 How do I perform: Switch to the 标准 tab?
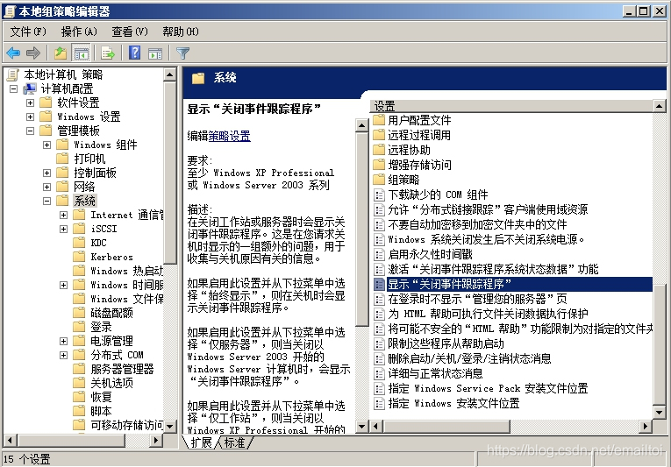coord(234,442)
